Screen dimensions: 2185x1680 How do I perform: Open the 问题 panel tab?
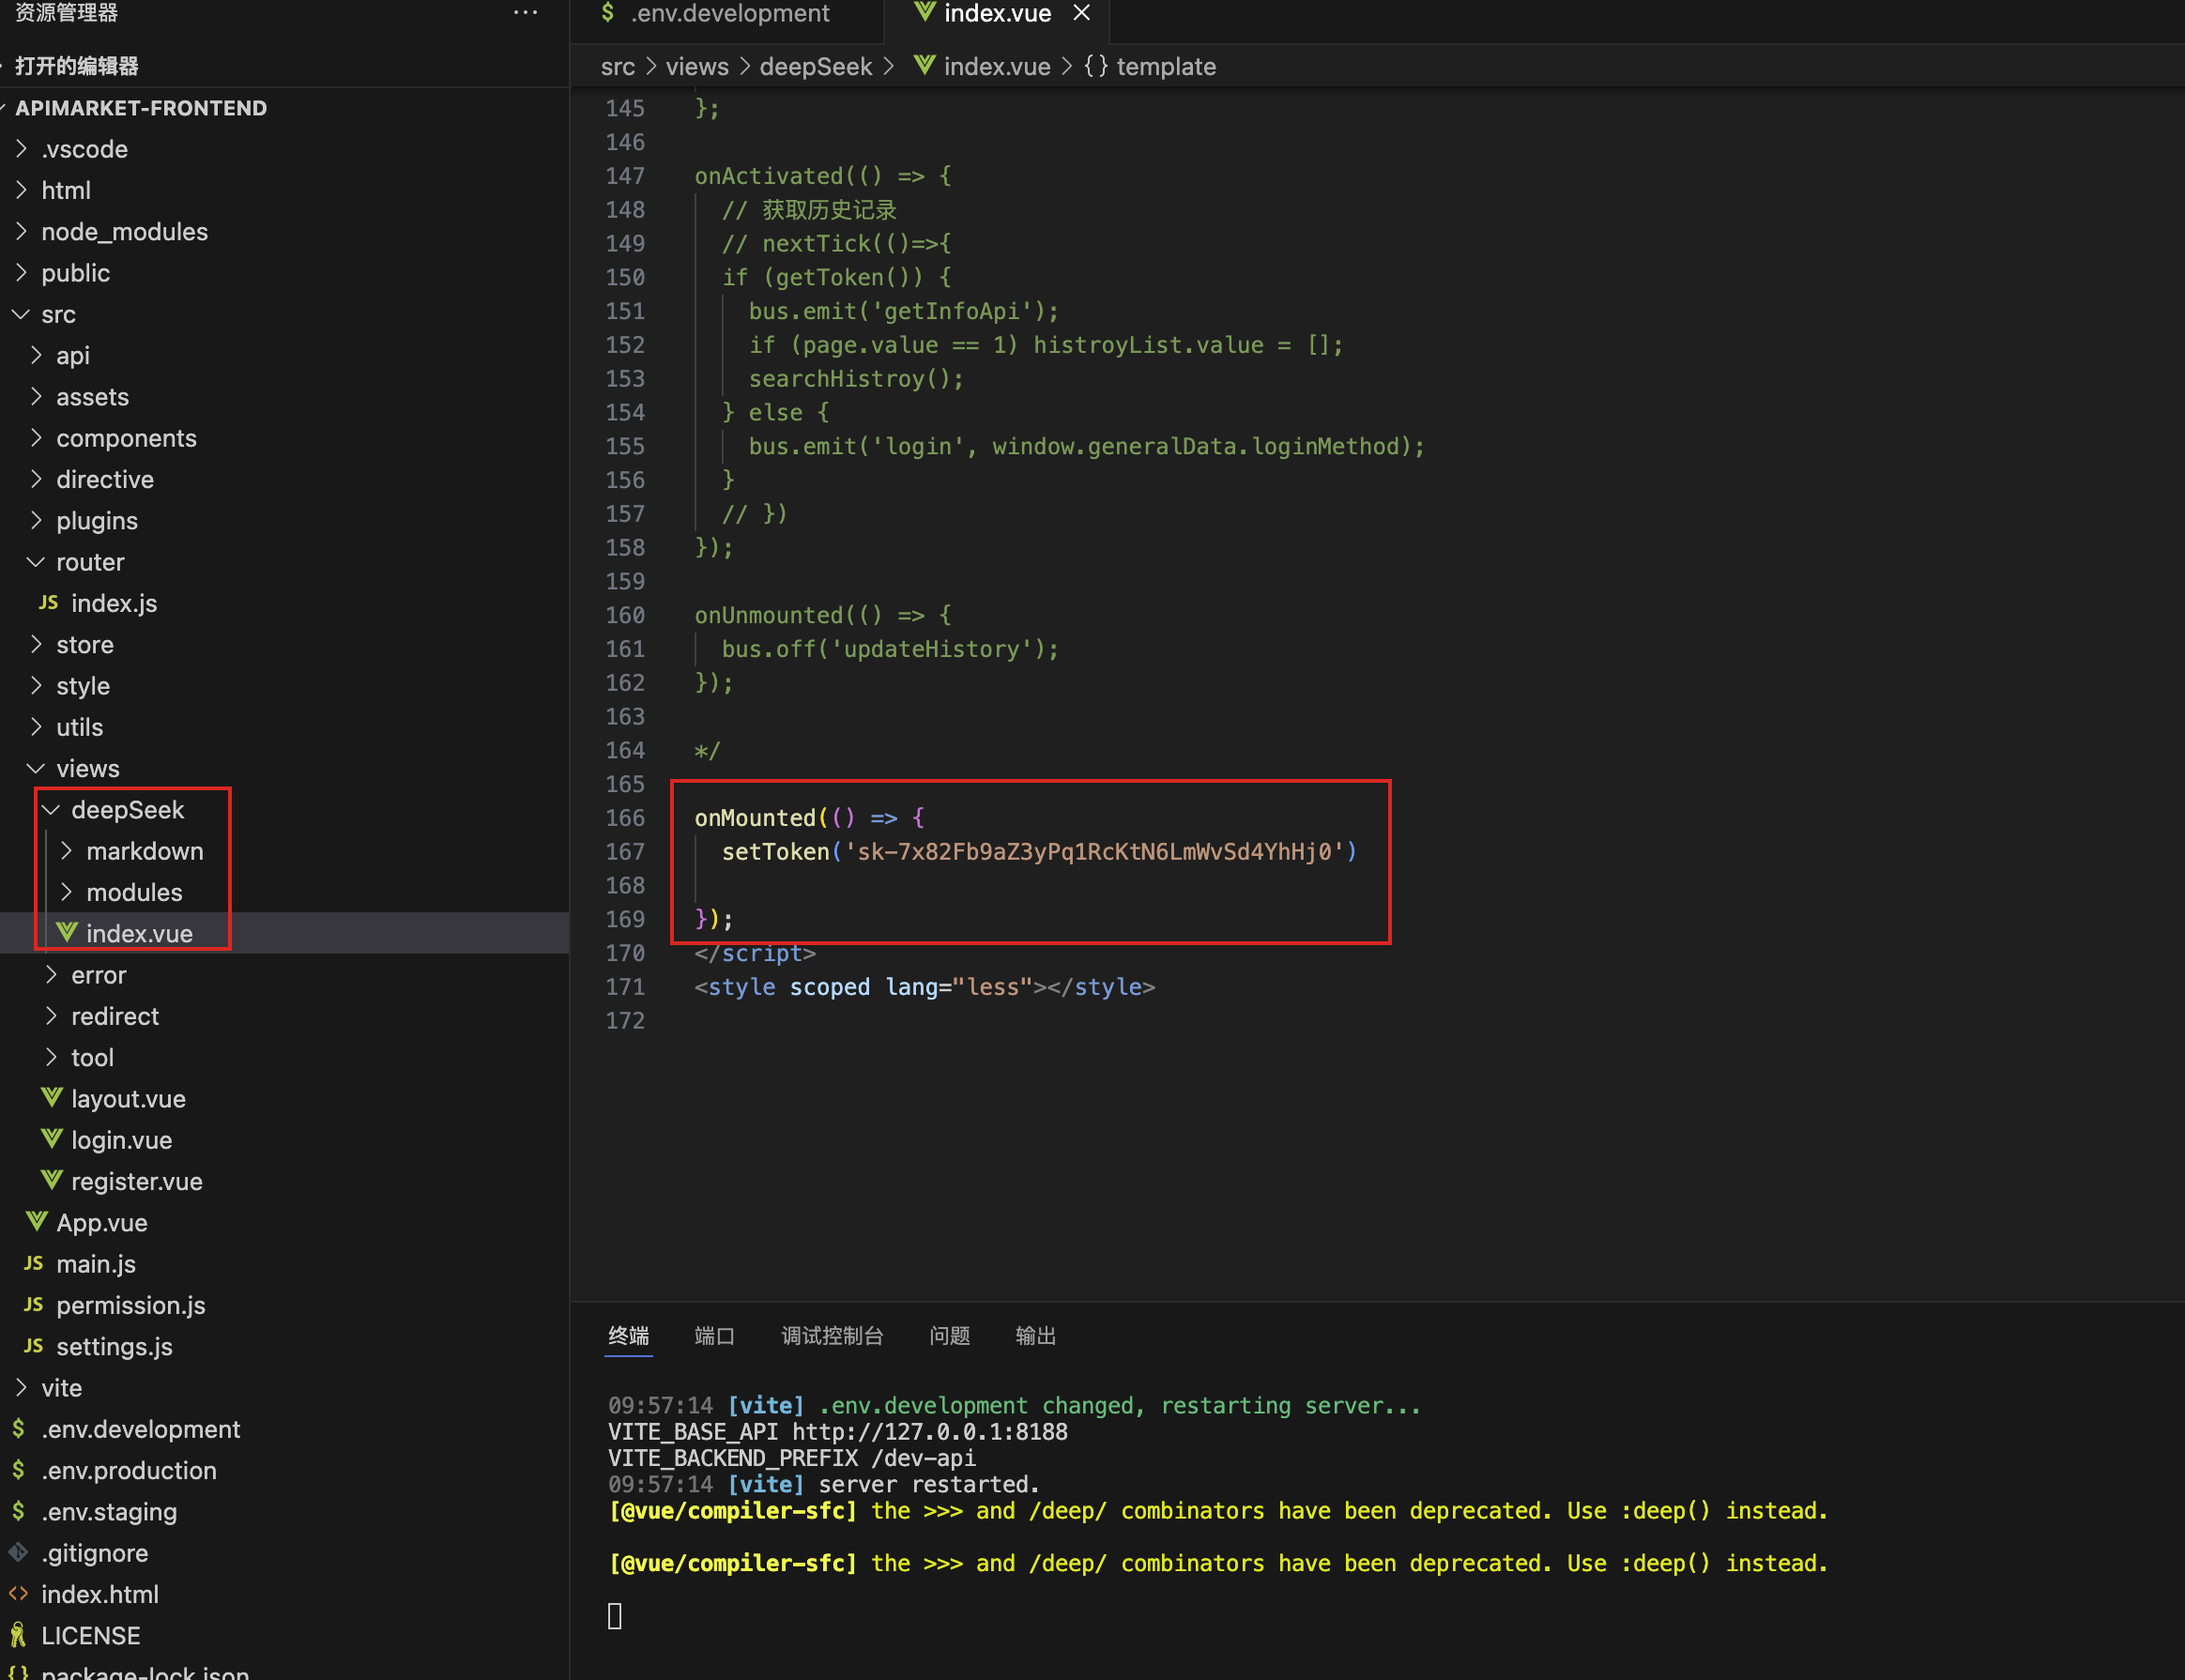[x=949, y=1336]
